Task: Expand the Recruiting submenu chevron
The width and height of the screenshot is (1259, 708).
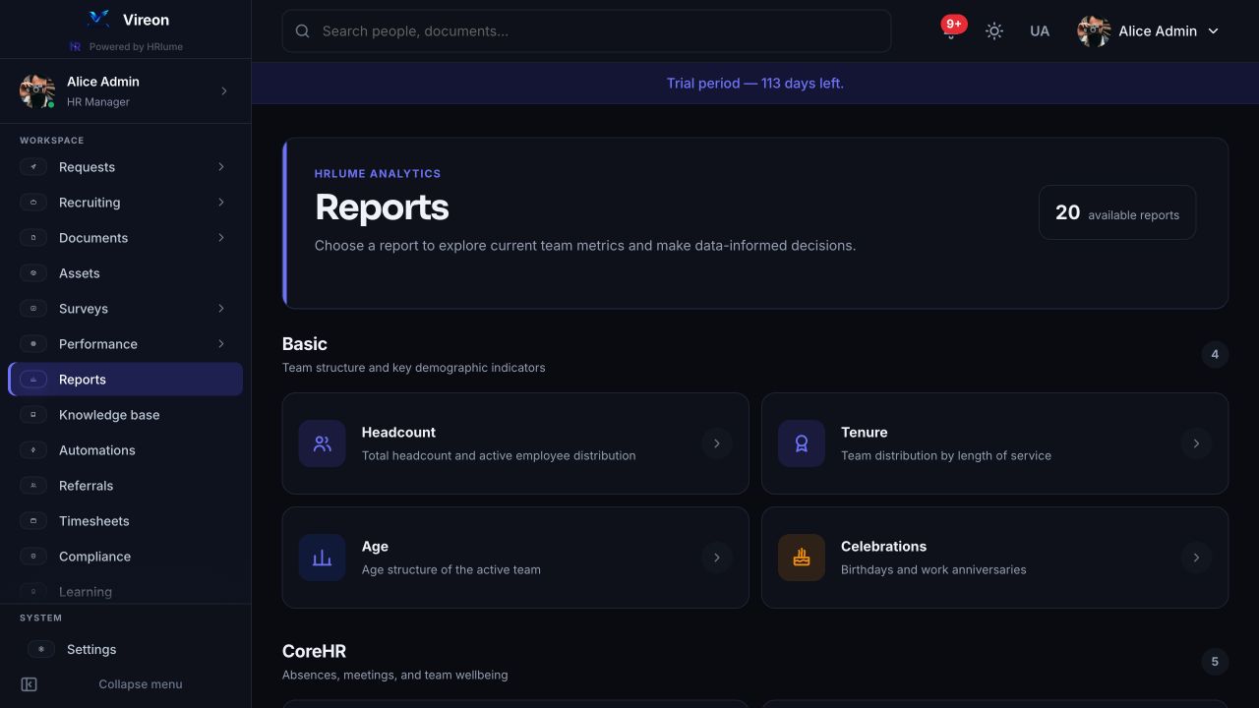Action: point(221,203)
